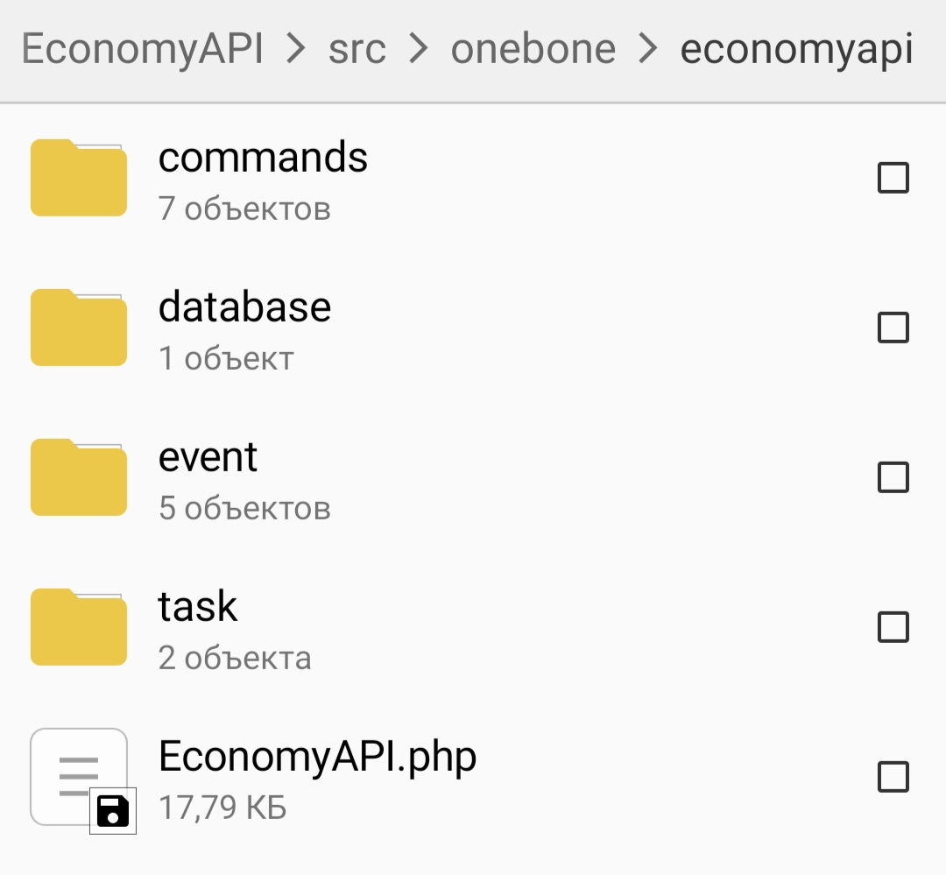Tick the database folder checkbox
The image size is (946, 875).
(x=893, y=328)
